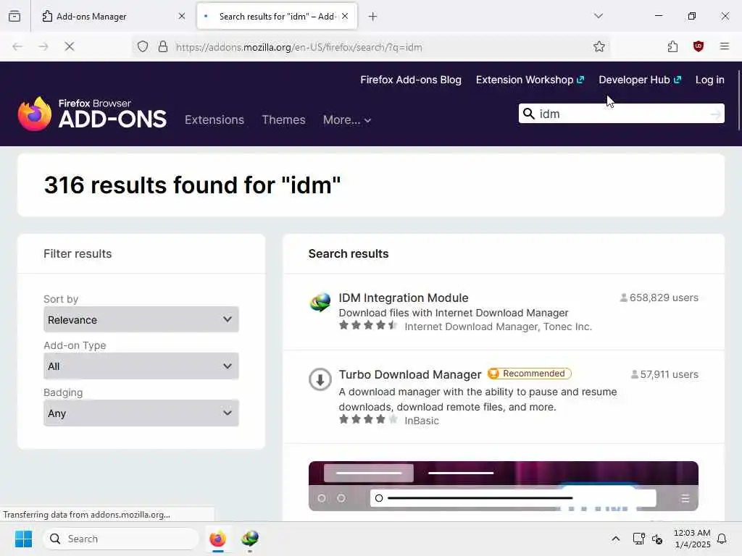
Task: Open the tracking protection shield icon
Action: [x=143, y=46]
